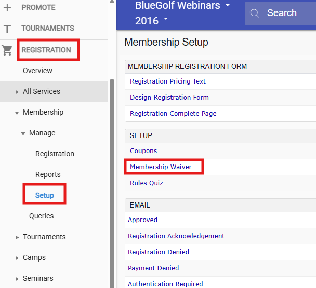This screenshot has width=316, height=288.
Task: Click MEMBERSHIP REGISTRATION FORM section header
Action: pos(187,66)
